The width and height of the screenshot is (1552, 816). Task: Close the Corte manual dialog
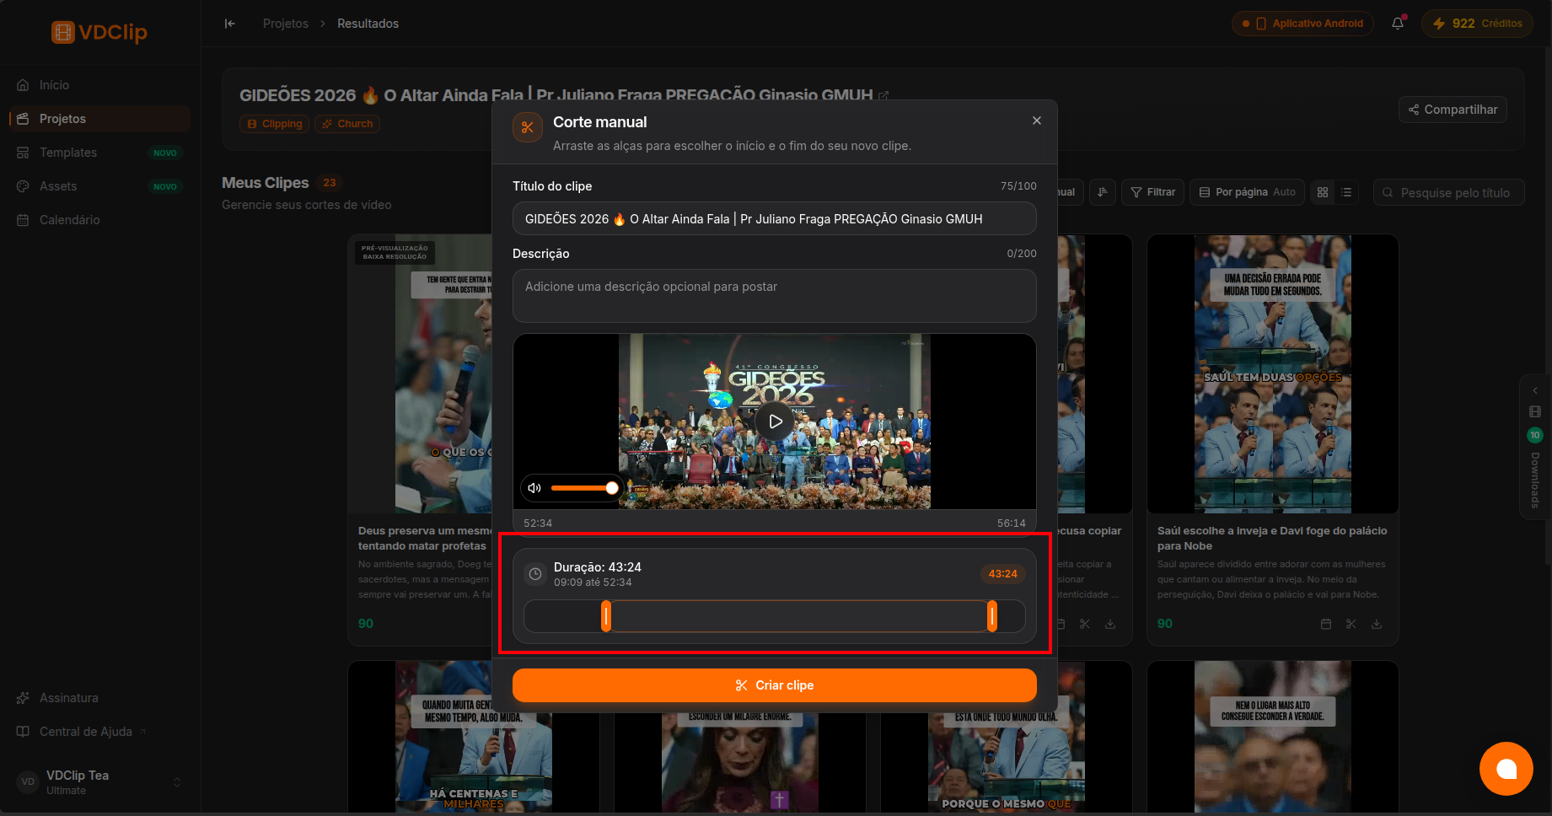pos(1037,121)
